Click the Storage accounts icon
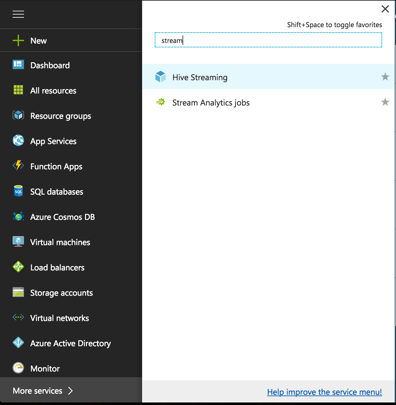This screenshot has width=396, height=405. (x=18, y=292)
